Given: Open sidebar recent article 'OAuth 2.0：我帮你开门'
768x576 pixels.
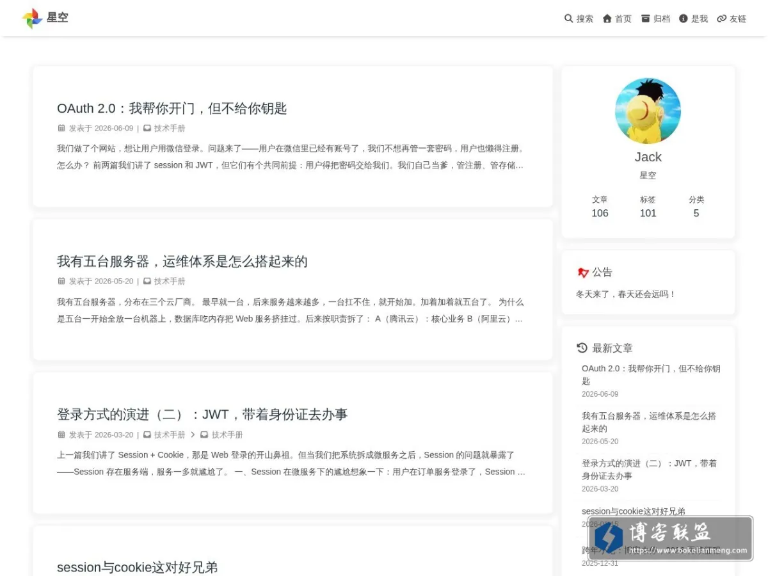Looking at the screenshot, I should point(651,374).
